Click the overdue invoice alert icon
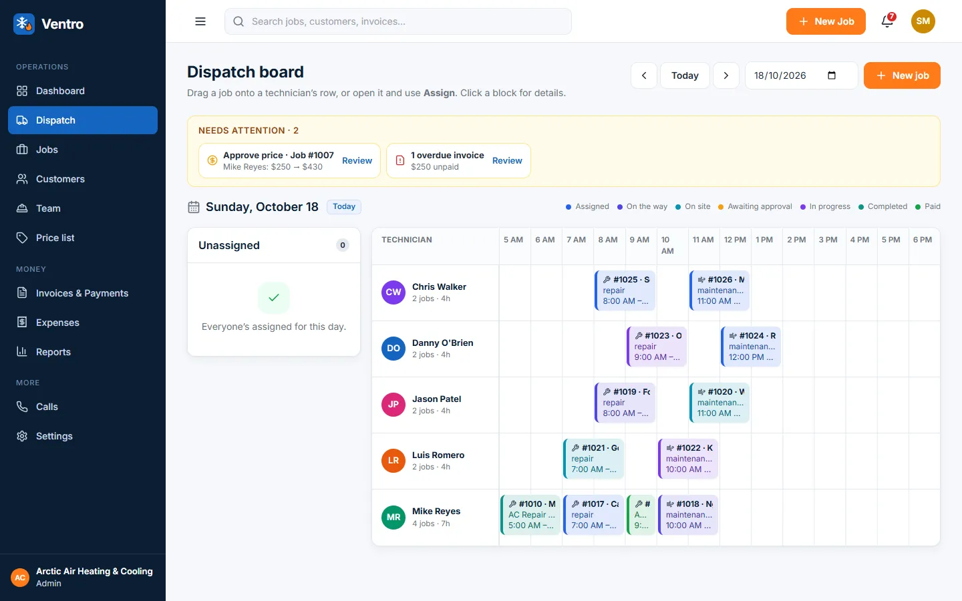The image size is (962, 601). click(x=400, y=160)
